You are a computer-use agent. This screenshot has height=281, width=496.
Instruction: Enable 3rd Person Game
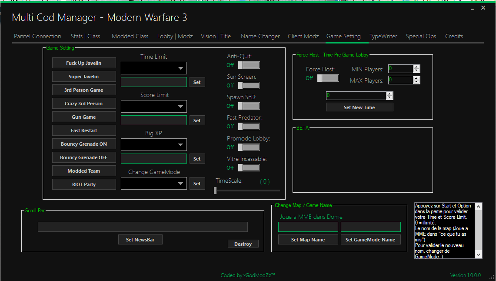coord(84,90)
